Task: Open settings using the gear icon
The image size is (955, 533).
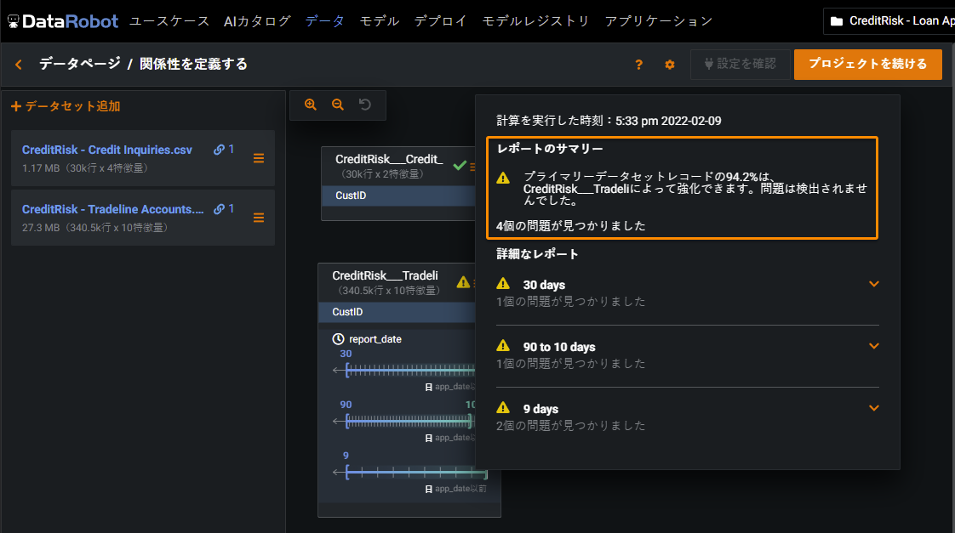Action: 670,65
